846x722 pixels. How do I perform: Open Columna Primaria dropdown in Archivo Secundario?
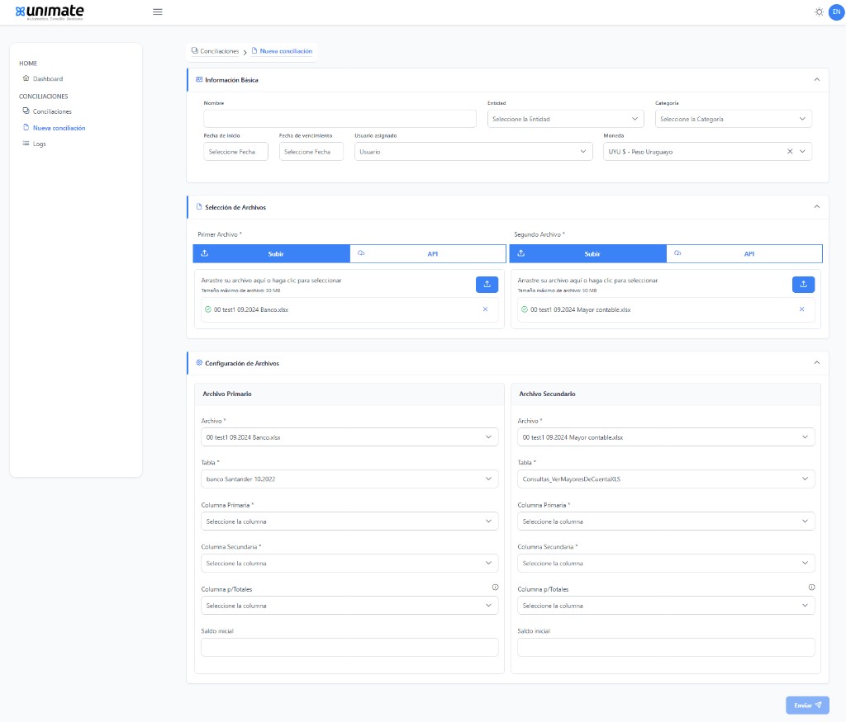click(x=667, y=521)
